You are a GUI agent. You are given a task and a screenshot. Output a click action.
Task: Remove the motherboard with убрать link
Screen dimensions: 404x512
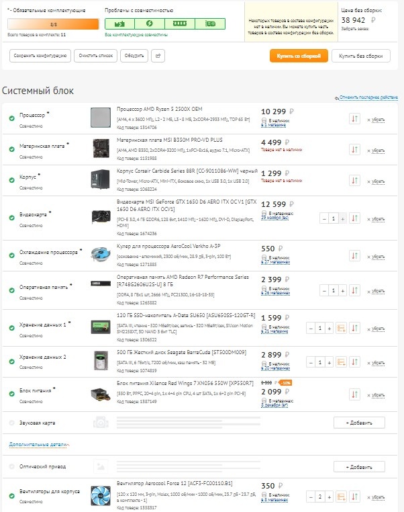pyautogui.click(x=378, y=151)
